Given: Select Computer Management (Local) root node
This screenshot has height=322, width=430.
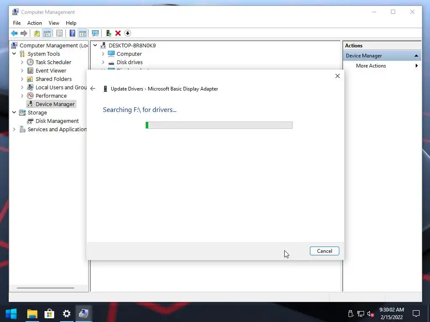Looking at the screenshot, I should pyautogui.click(x=53, y=45).
